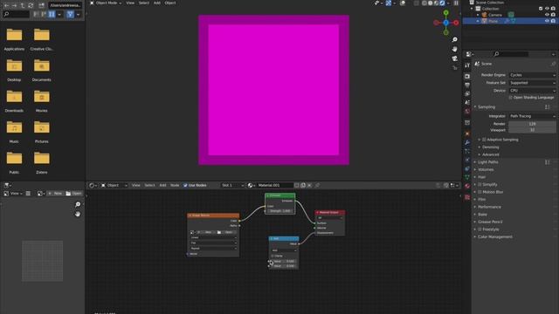Create new folder in file browser
This screenshot has width=559, height=314.
[x=41, y=5]
